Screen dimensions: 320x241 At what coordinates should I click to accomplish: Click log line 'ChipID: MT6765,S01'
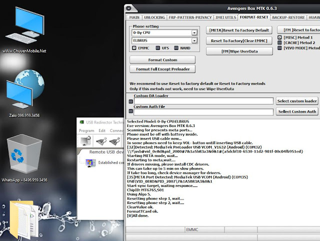click(145, 190)
